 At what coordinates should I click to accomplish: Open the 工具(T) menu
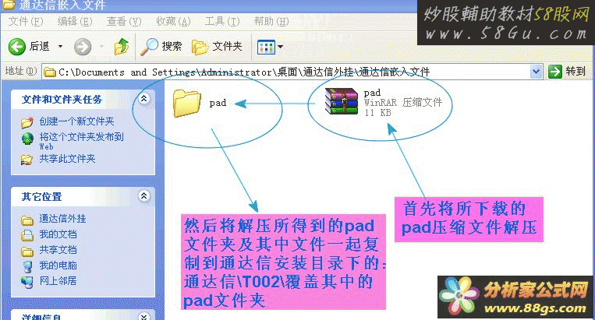click(x=222, y=22)
